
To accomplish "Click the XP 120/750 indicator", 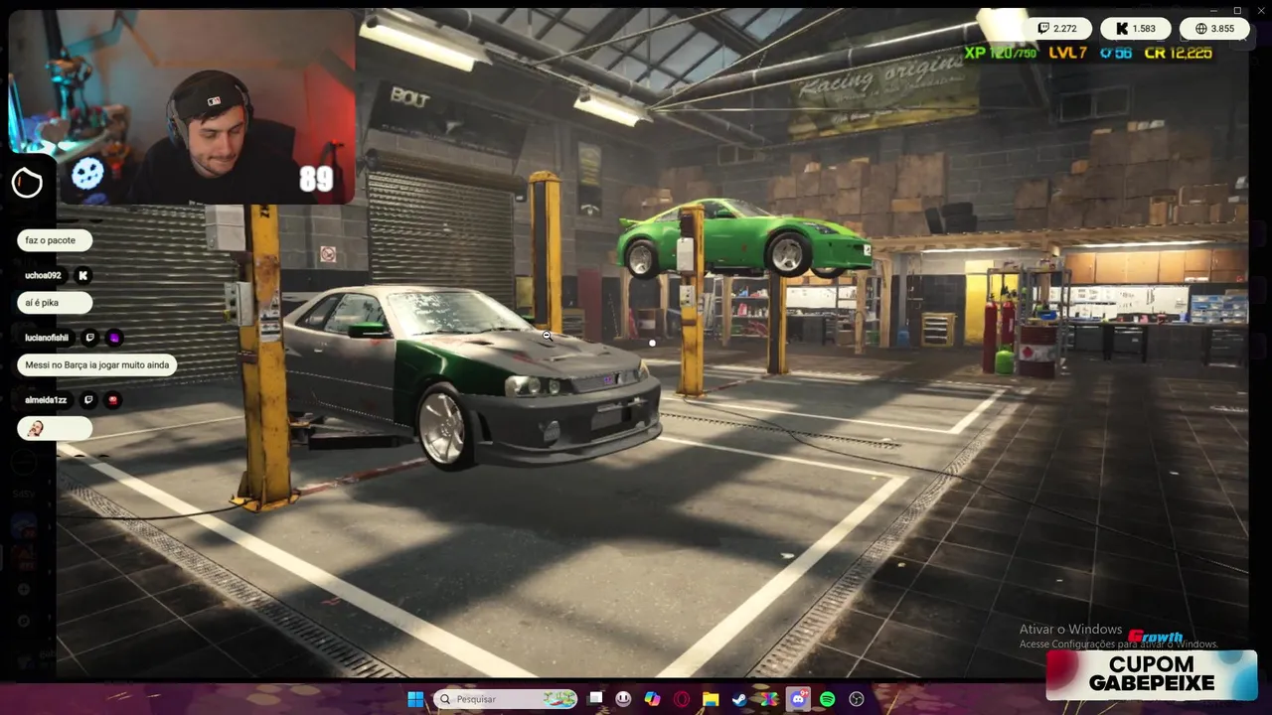I will point(1002,53).
